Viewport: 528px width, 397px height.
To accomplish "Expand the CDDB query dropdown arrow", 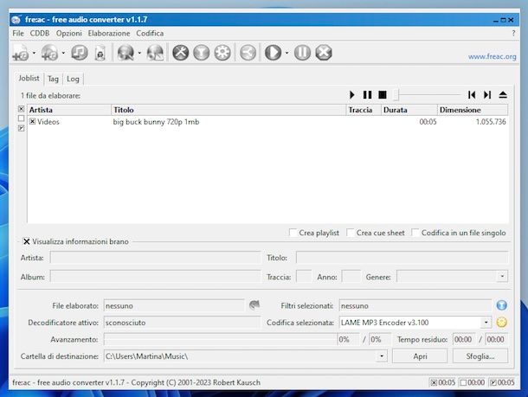I will pos(139,53).
